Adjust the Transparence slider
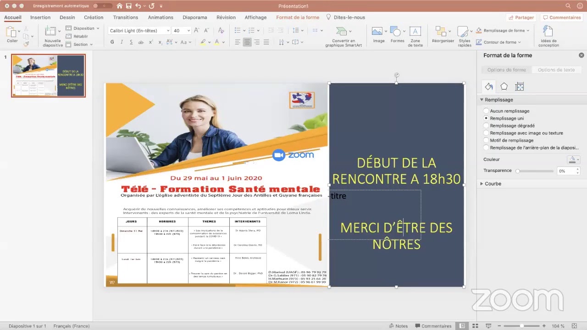This screenshot has height=330, width=587. tap(535, 171)
